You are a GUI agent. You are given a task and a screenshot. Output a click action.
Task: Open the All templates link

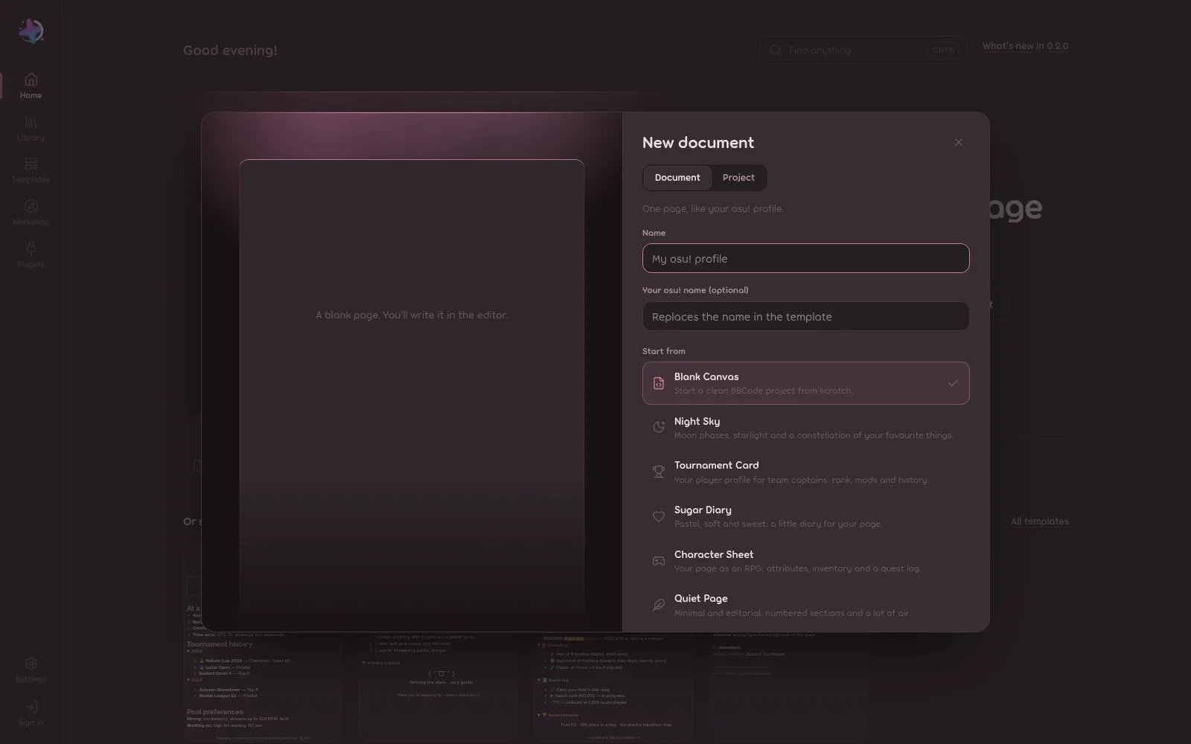1039,522
